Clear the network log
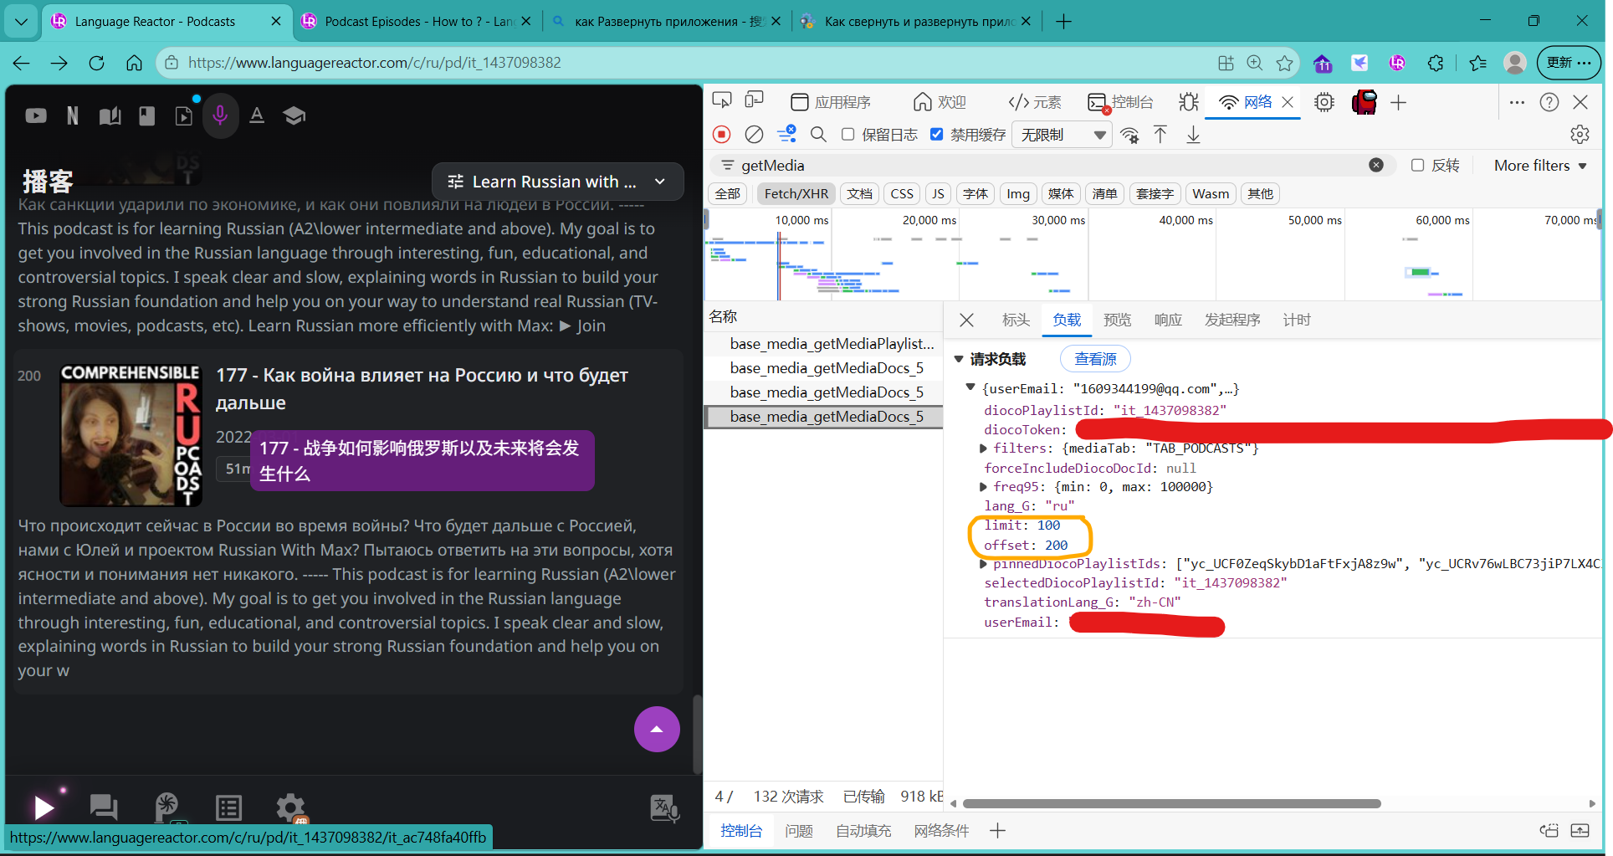 click(755, 134)
